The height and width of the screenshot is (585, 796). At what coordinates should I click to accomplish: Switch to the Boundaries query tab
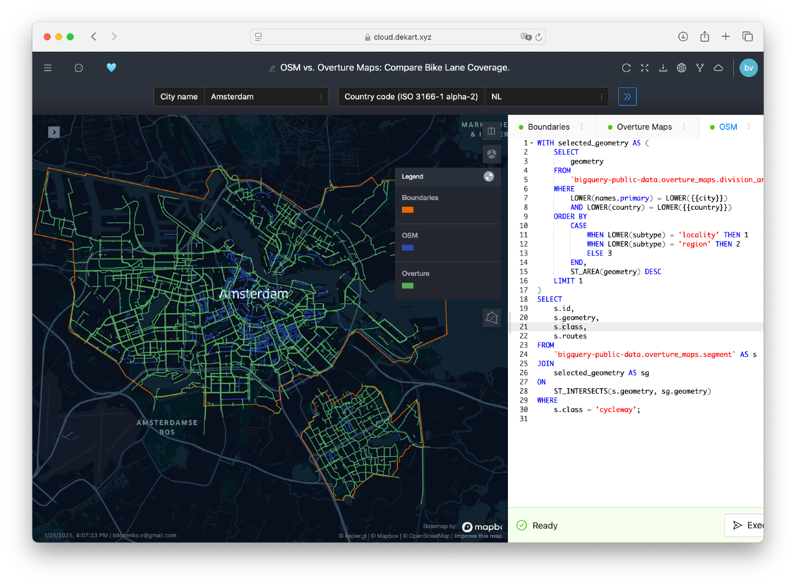tap(549, 127)
